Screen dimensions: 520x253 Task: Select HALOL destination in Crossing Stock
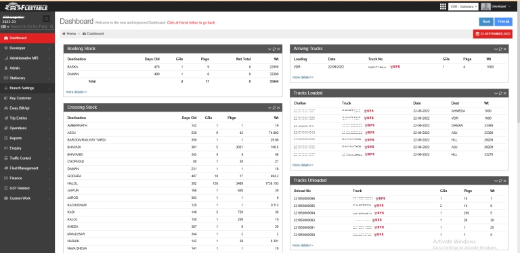(x=72, y=183)
